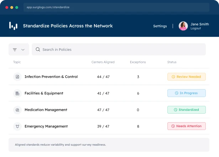Image resolution: width=219 pixels, height=157 pixels.
Task: Click the Emergency Management alarm icon
Action: [17, 126]
